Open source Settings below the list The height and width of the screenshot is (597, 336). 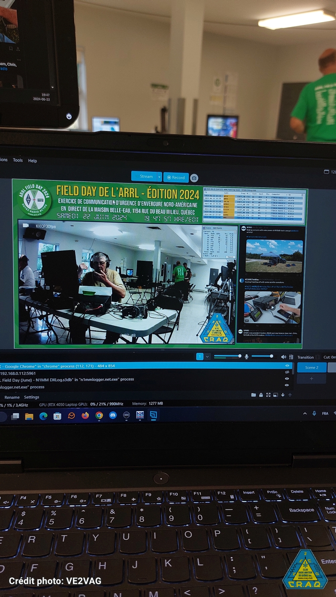coord(31,397)
